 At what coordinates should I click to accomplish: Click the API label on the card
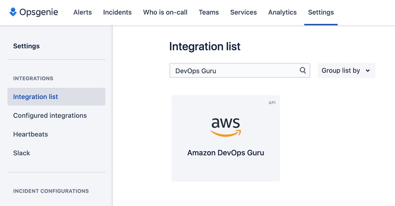pos(272,103)
